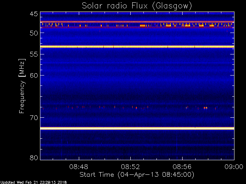Click the scattered red bursts near 68 MHz
Viewport: 246px width, 184px height.
pos(130,108)
